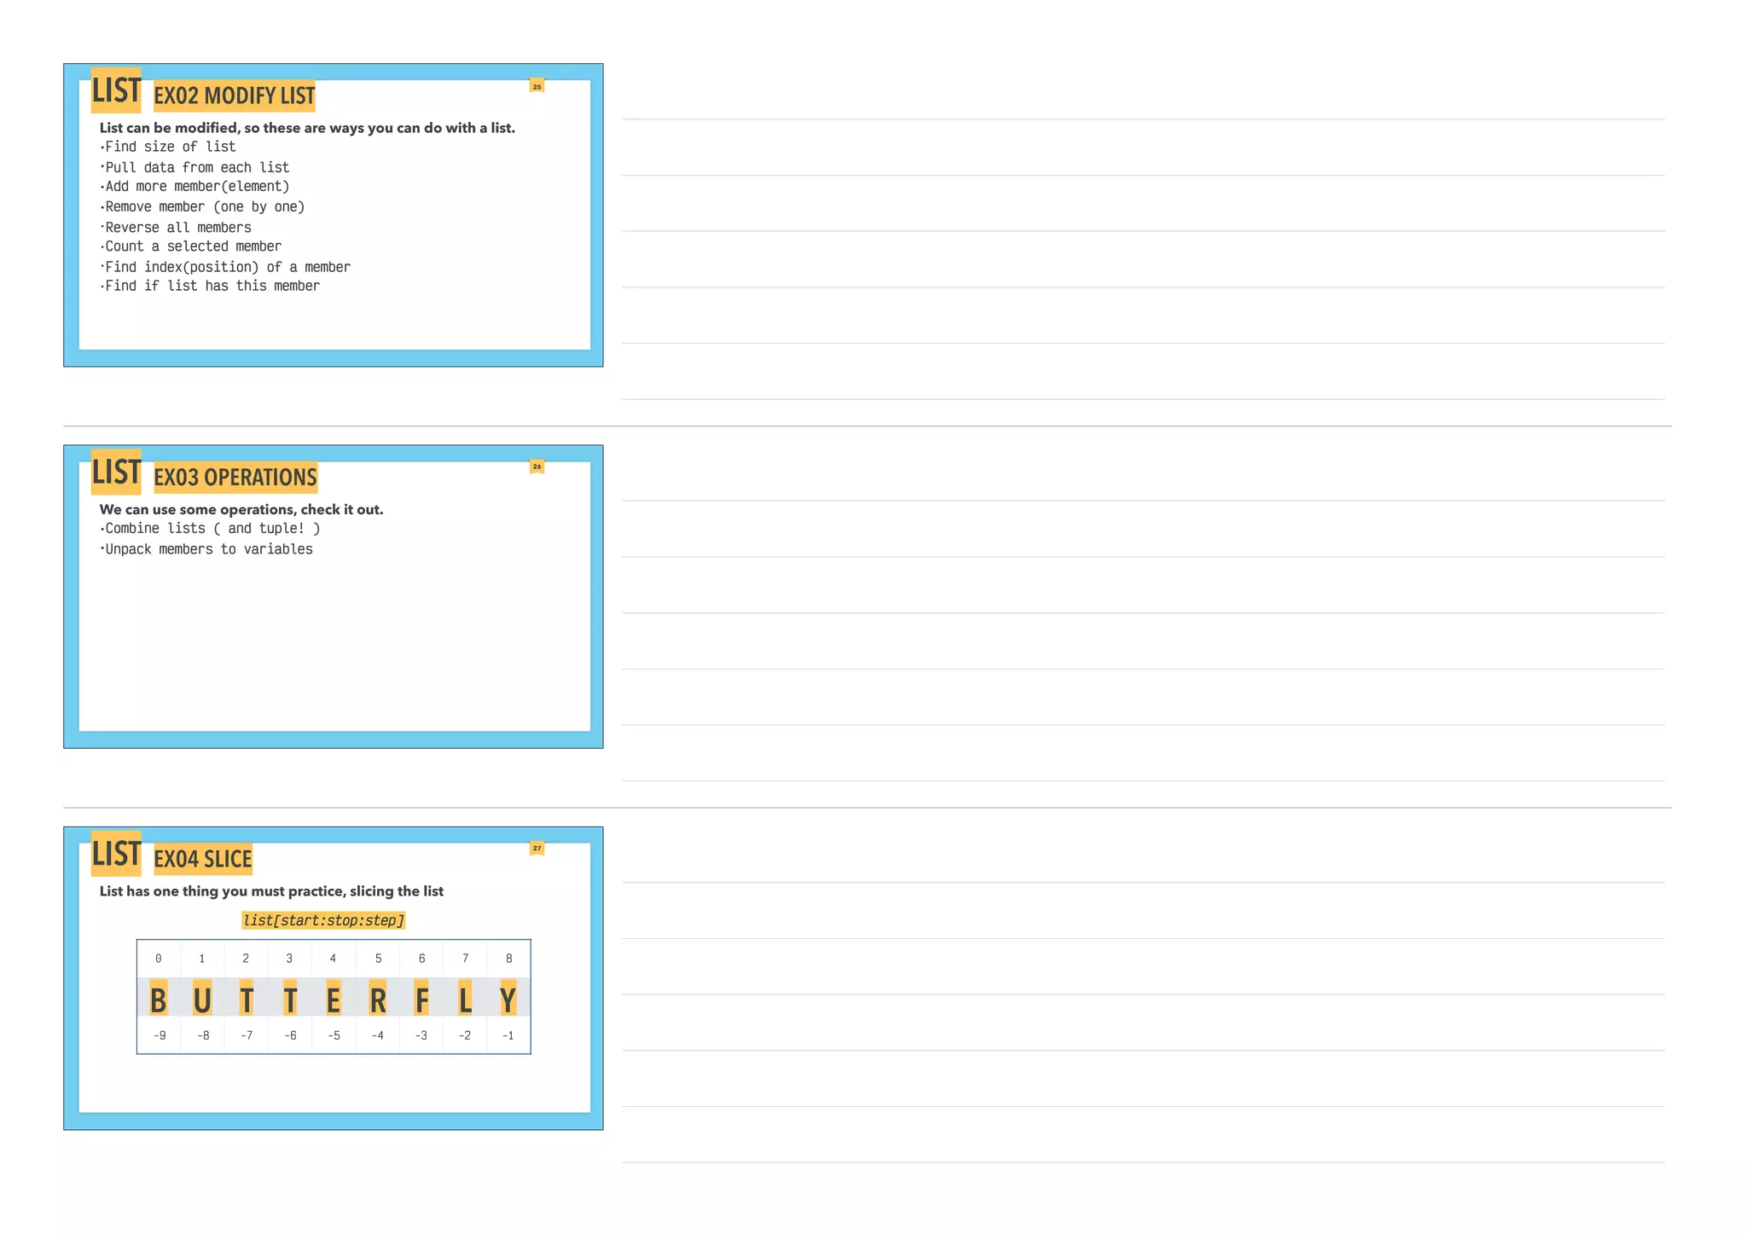Click positive index 0 cell

click(159, 959)
